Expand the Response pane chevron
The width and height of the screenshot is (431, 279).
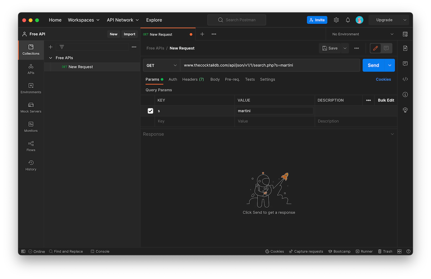coord(392,134)
